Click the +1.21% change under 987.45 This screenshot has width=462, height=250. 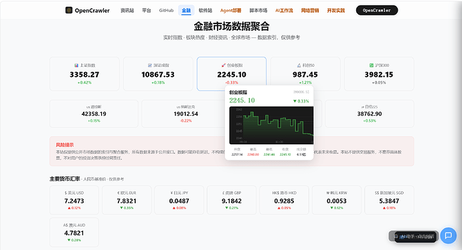(x=305, y=83)
